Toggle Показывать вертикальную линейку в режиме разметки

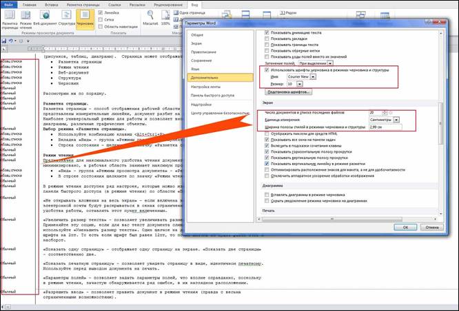(x=267, y=164)
